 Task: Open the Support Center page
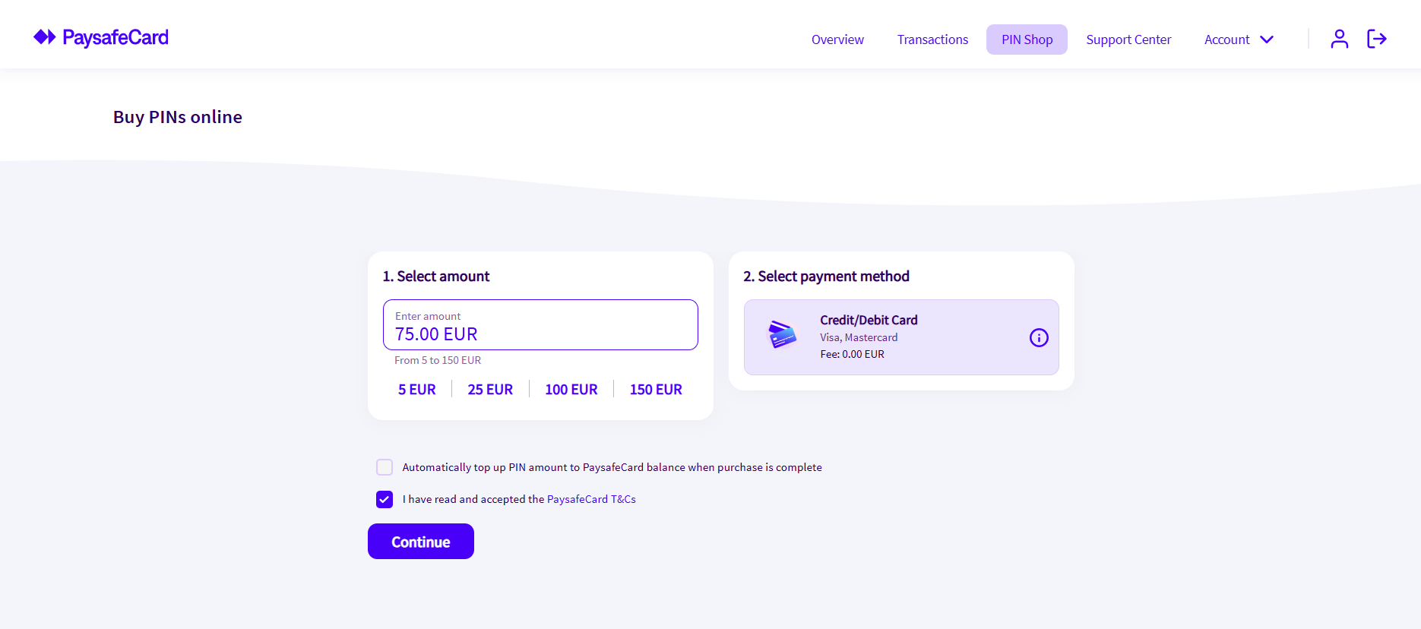coord(1128,40)
